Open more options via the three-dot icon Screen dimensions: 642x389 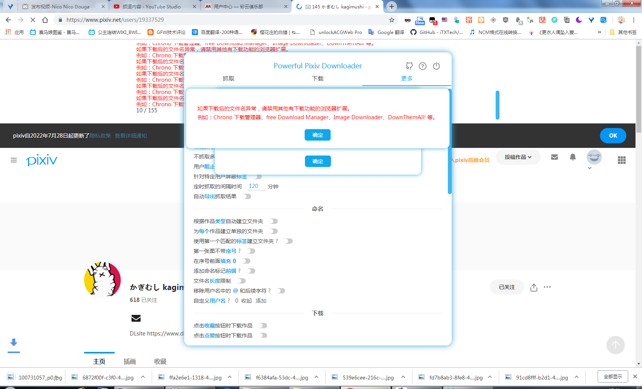548,287
